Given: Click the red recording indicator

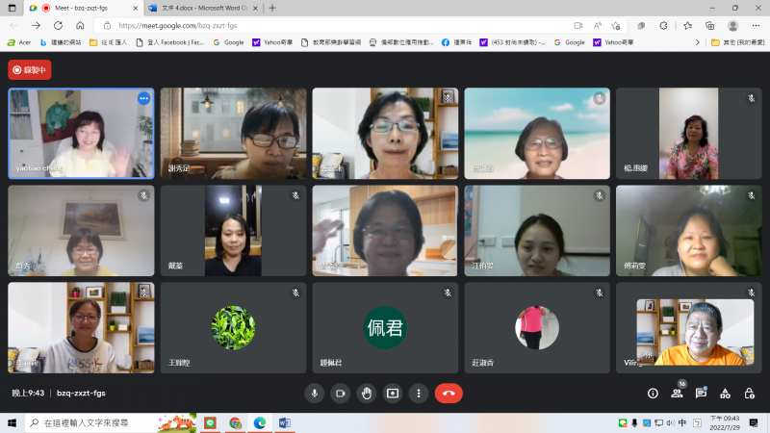Looking at the screenshot, I should pos(30,69).
